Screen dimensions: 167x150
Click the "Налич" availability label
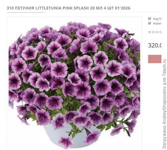pos(157,23)
